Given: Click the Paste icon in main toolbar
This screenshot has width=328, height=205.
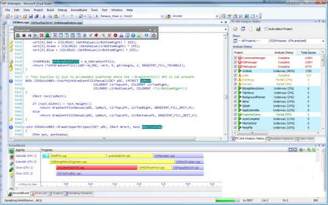Looking at the screenshot, I should 56,16.
